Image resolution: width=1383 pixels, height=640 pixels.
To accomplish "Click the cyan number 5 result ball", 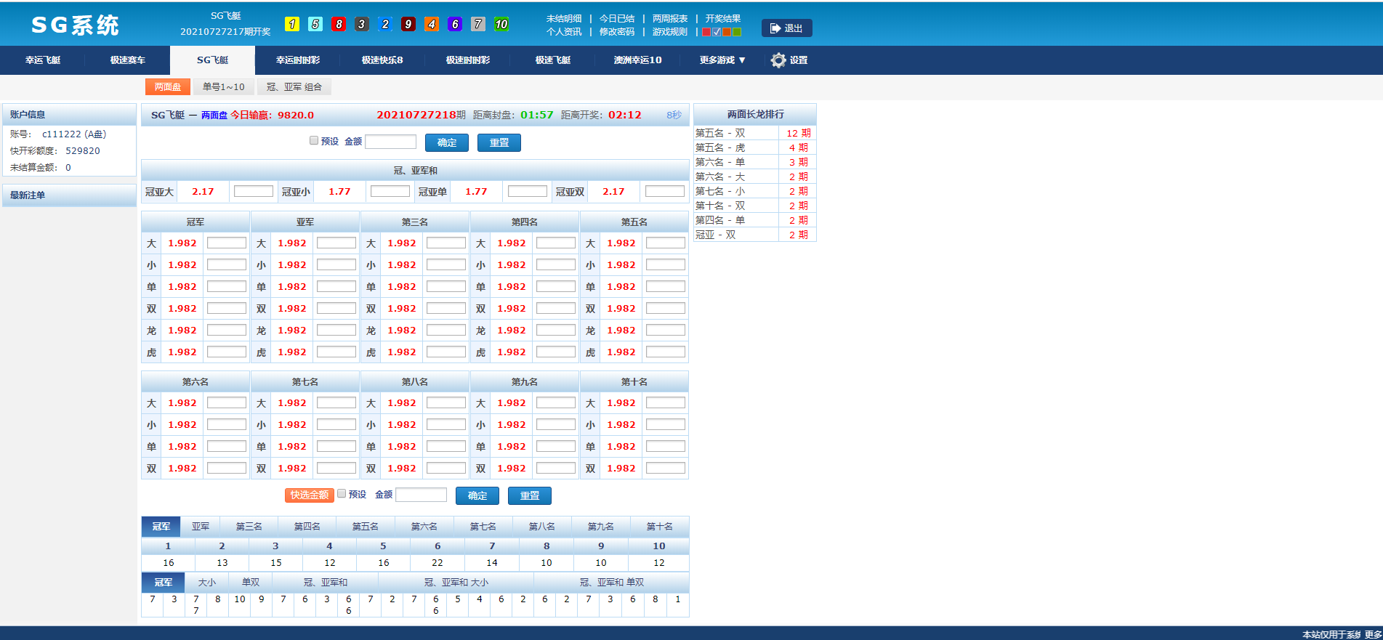I will pyautogui.click(x=315, y=24).
